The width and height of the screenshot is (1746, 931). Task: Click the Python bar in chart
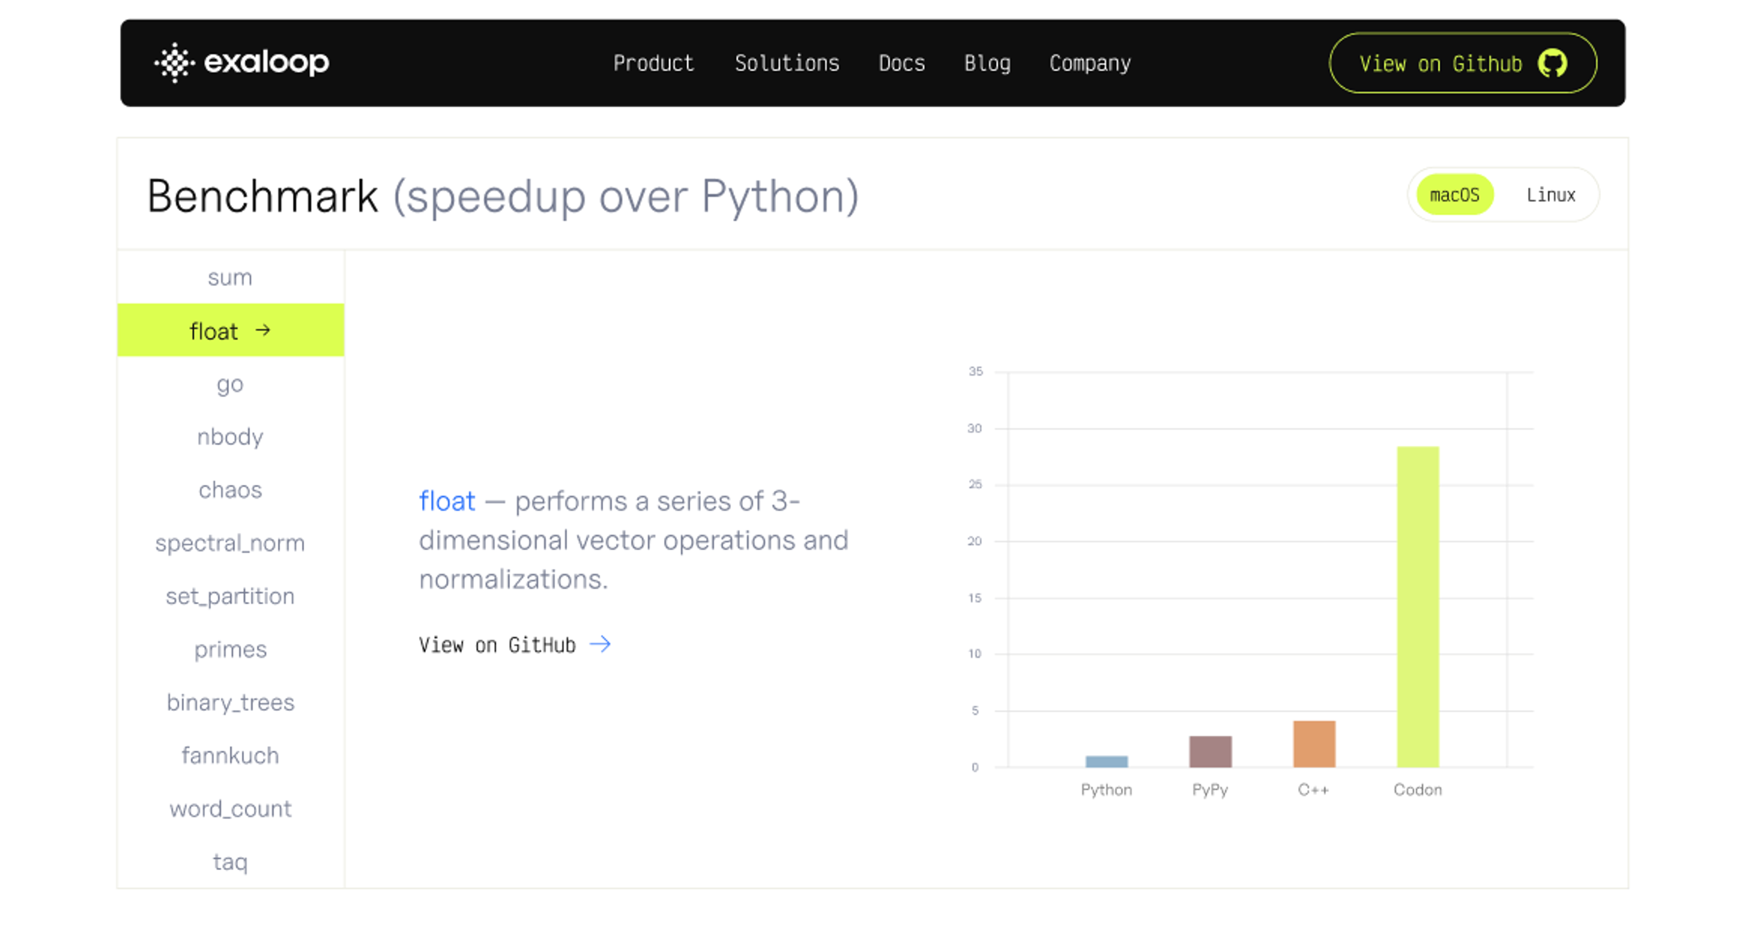1106,761
